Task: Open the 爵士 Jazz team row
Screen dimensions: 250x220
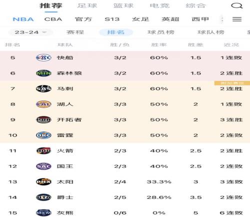Action: point(125,197)
